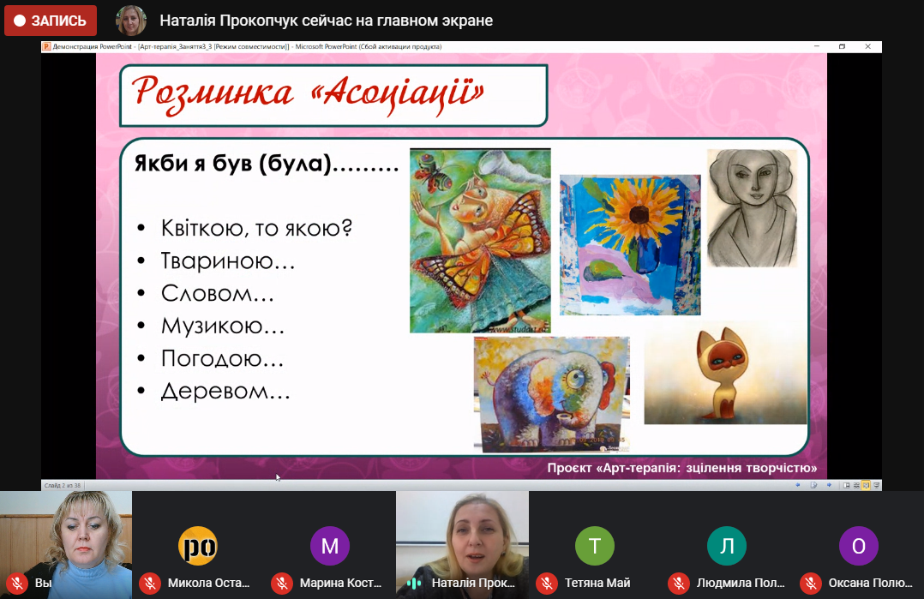924x599 pixels.
Task: Click Оксана Полю muted microphone icon
Action: (810, 584)
